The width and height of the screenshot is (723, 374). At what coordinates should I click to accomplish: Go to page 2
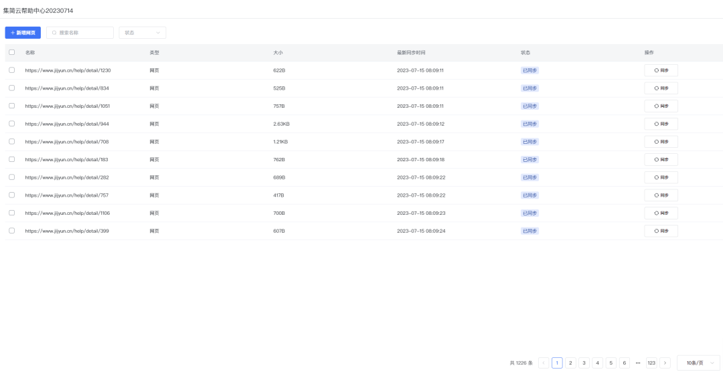[570, 363]
